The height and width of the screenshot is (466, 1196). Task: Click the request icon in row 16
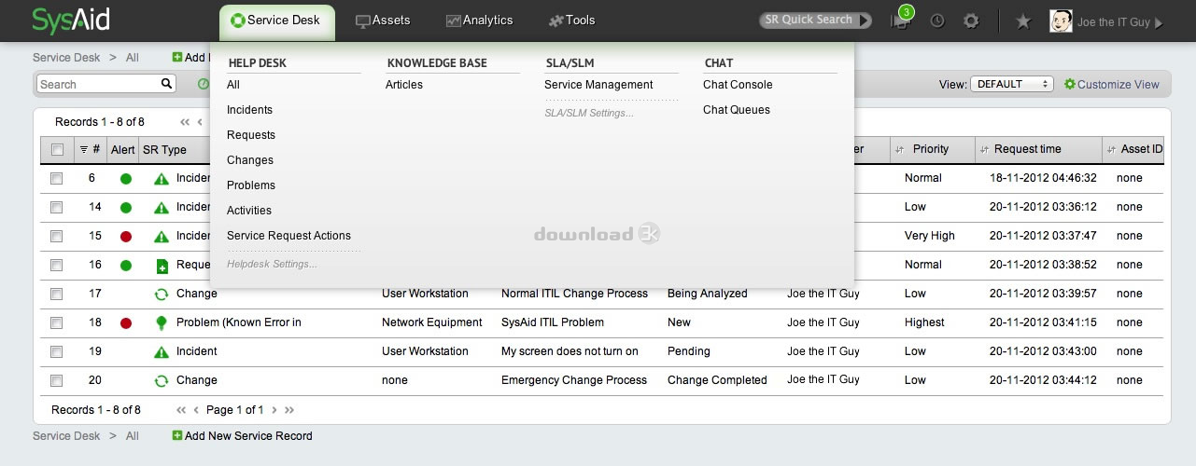coord(162,266)
